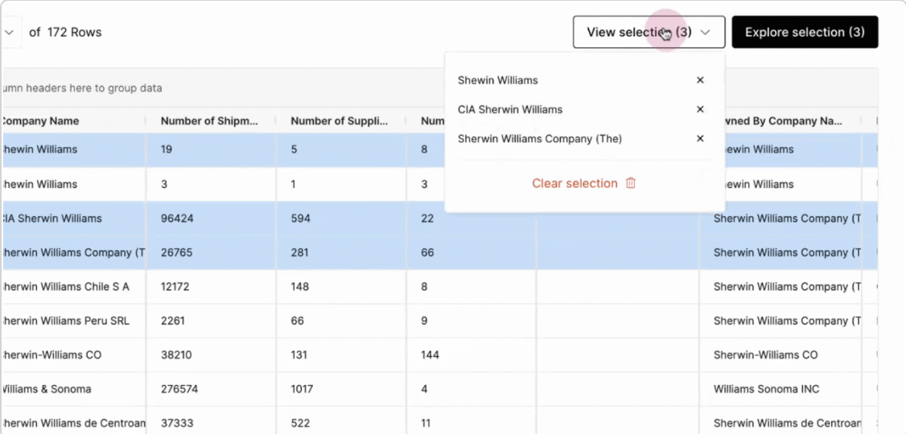Click the Explore selection (3) button
The image size is (906, 434).
(805, 32)
